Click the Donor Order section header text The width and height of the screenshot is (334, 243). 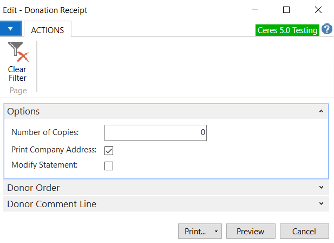(34, 188)
